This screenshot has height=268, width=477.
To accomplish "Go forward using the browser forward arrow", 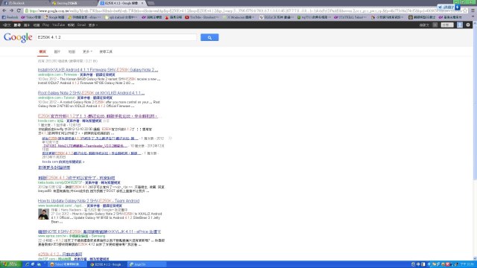I will click(11, 10).
